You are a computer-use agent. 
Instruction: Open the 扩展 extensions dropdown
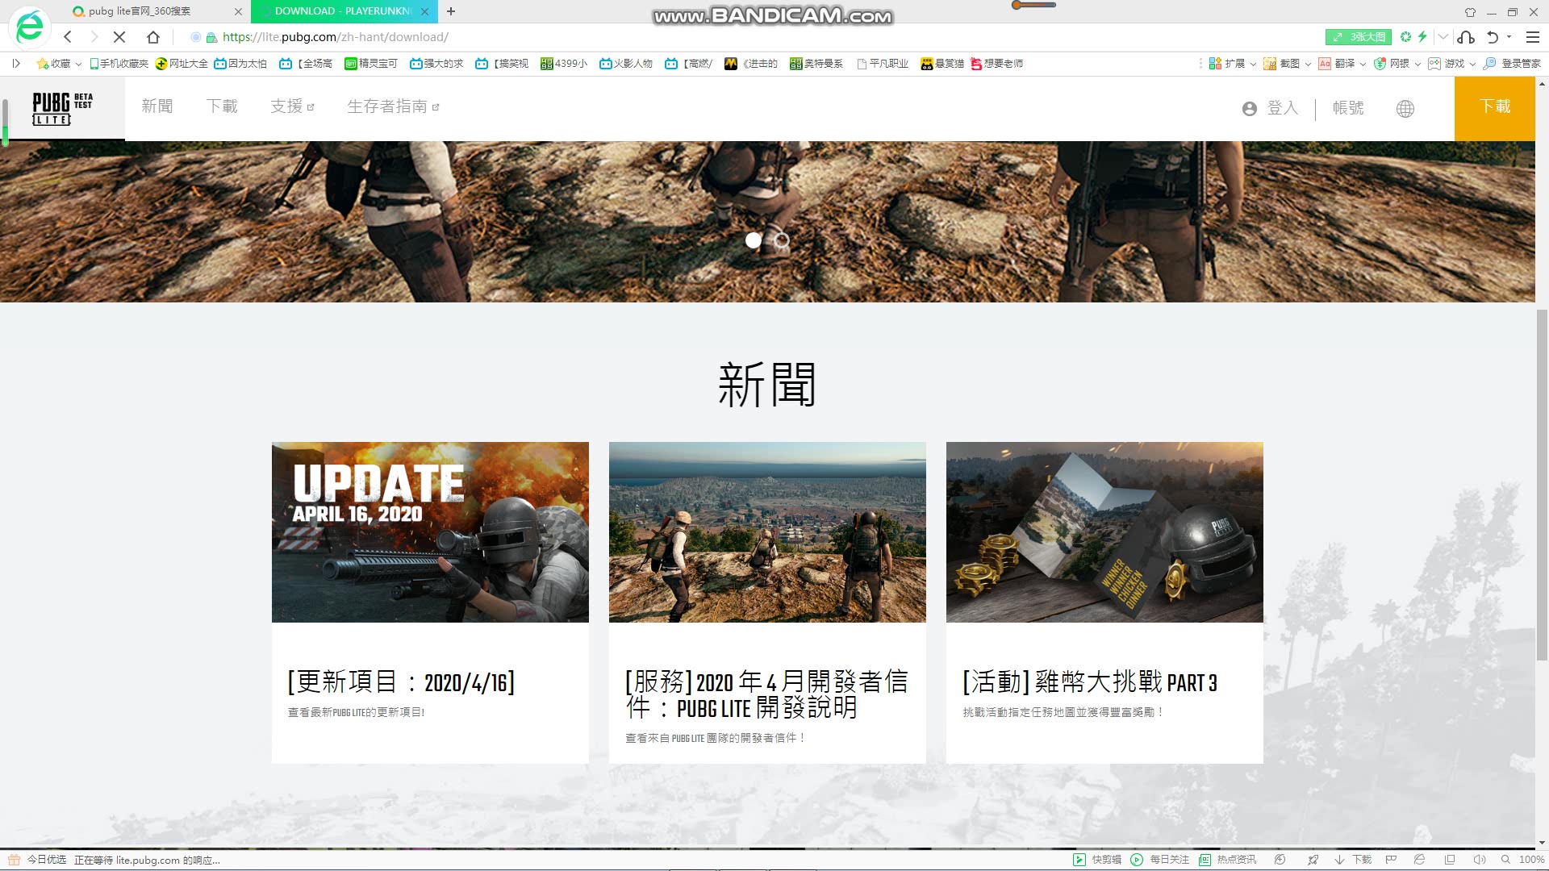1232,64
